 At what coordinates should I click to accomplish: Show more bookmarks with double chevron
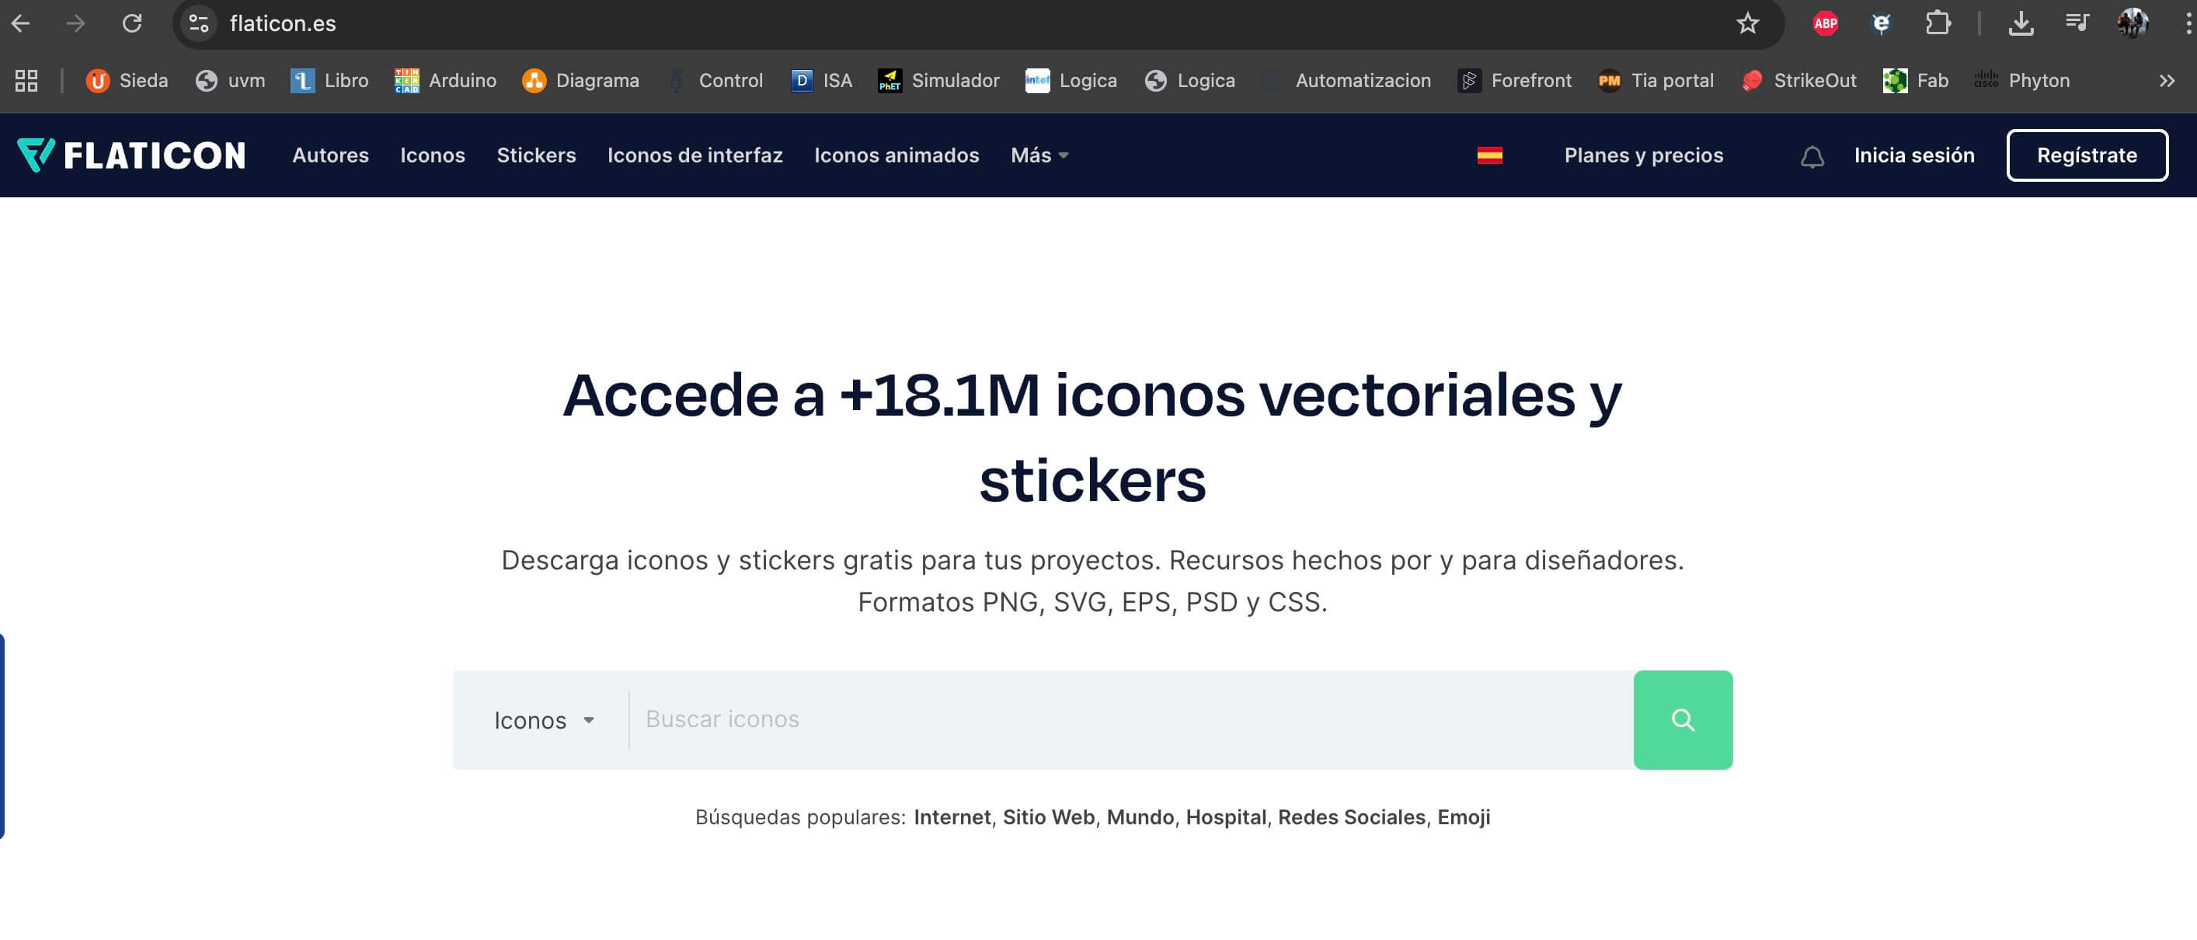click(2167, 80)
